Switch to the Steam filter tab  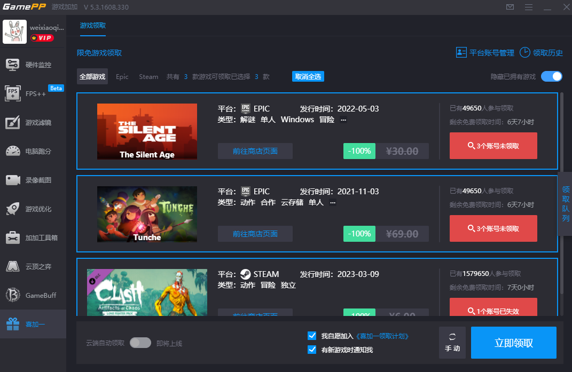coord(148,76)
